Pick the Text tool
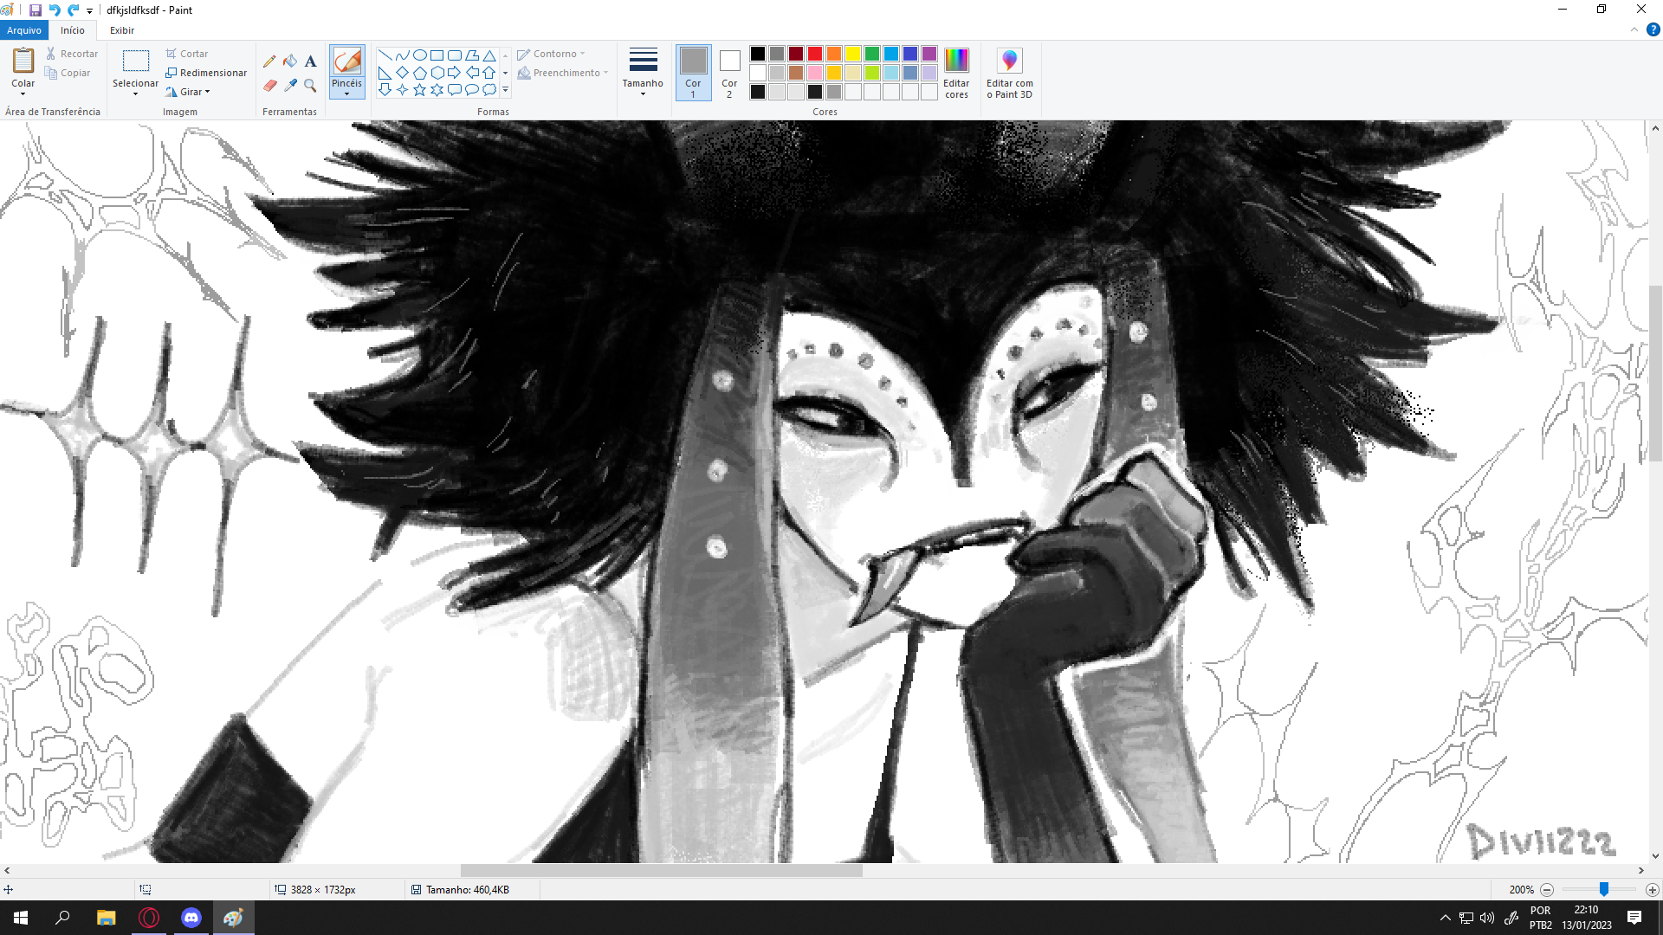 click(x=310, y=61)
